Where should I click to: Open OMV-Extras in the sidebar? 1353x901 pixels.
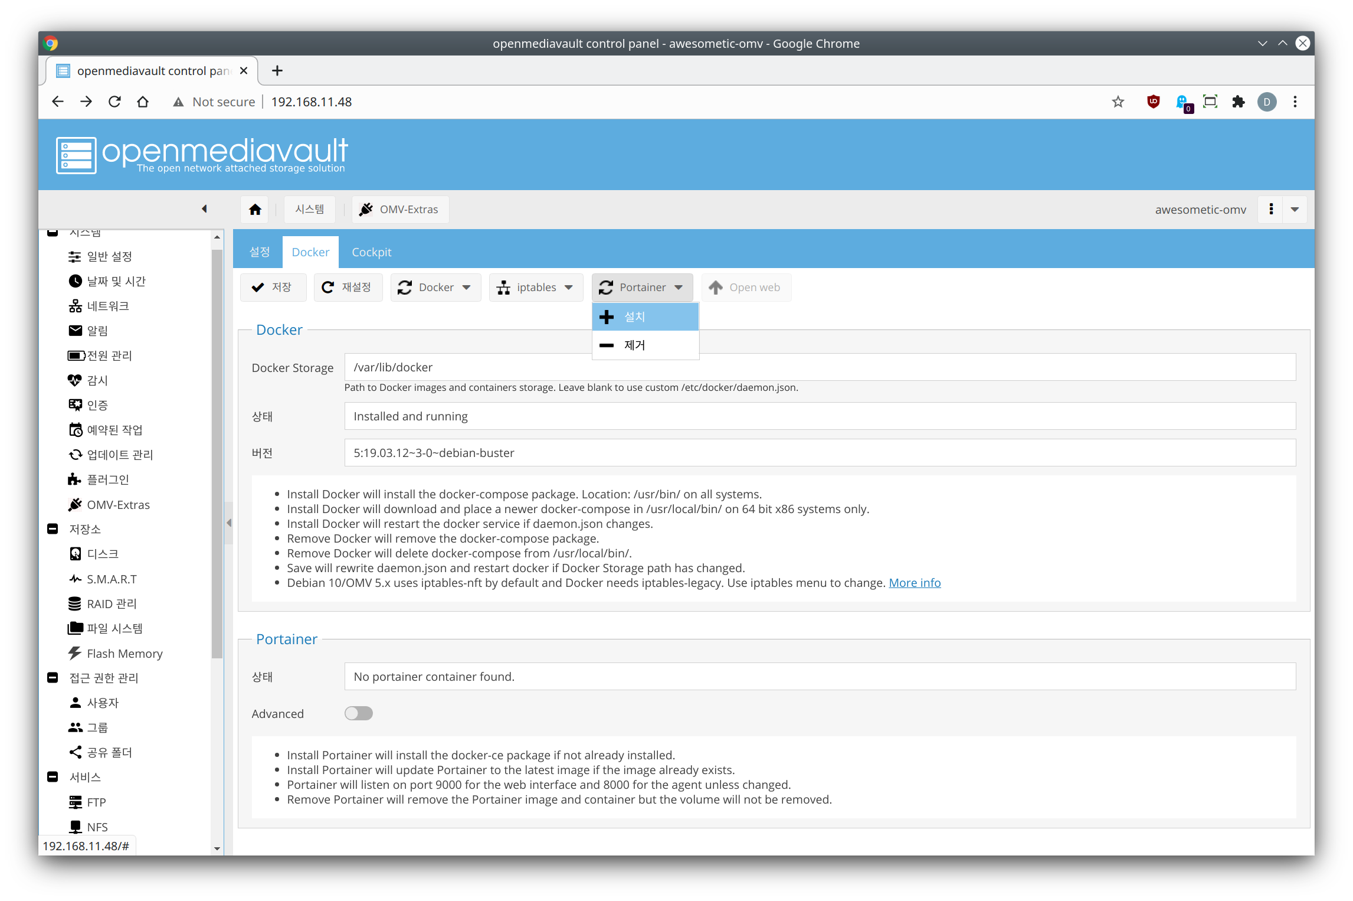click(x=117, y=505)
